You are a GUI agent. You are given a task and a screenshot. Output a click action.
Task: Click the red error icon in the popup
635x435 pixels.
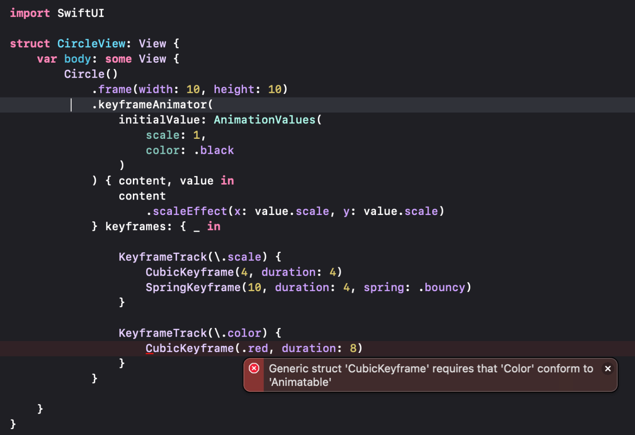[254, 368]
